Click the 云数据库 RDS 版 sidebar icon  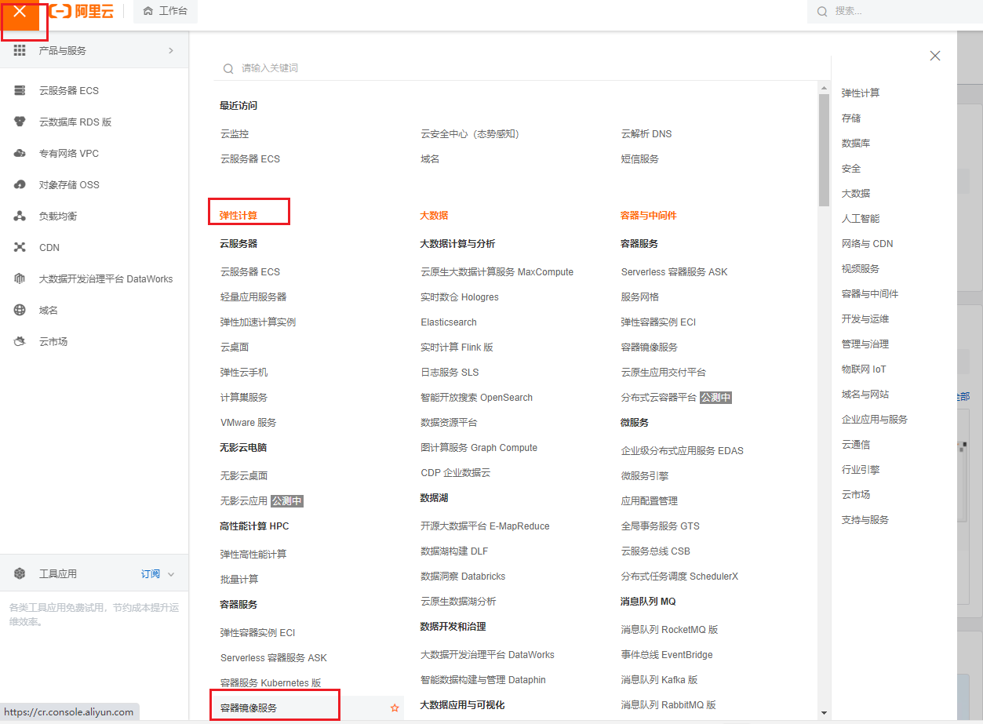[x=20, y=122]
